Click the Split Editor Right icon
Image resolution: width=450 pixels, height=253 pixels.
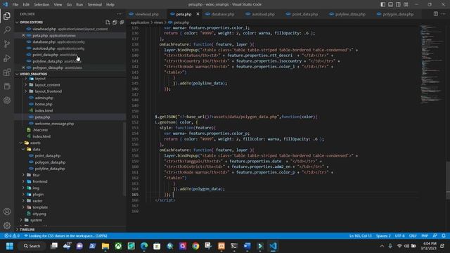(436, 14)
